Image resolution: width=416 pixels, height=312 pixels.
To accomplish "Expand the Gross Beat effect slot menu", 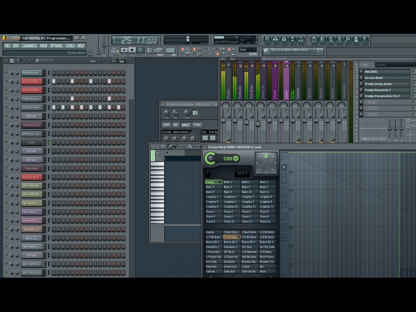I will 361,78.
